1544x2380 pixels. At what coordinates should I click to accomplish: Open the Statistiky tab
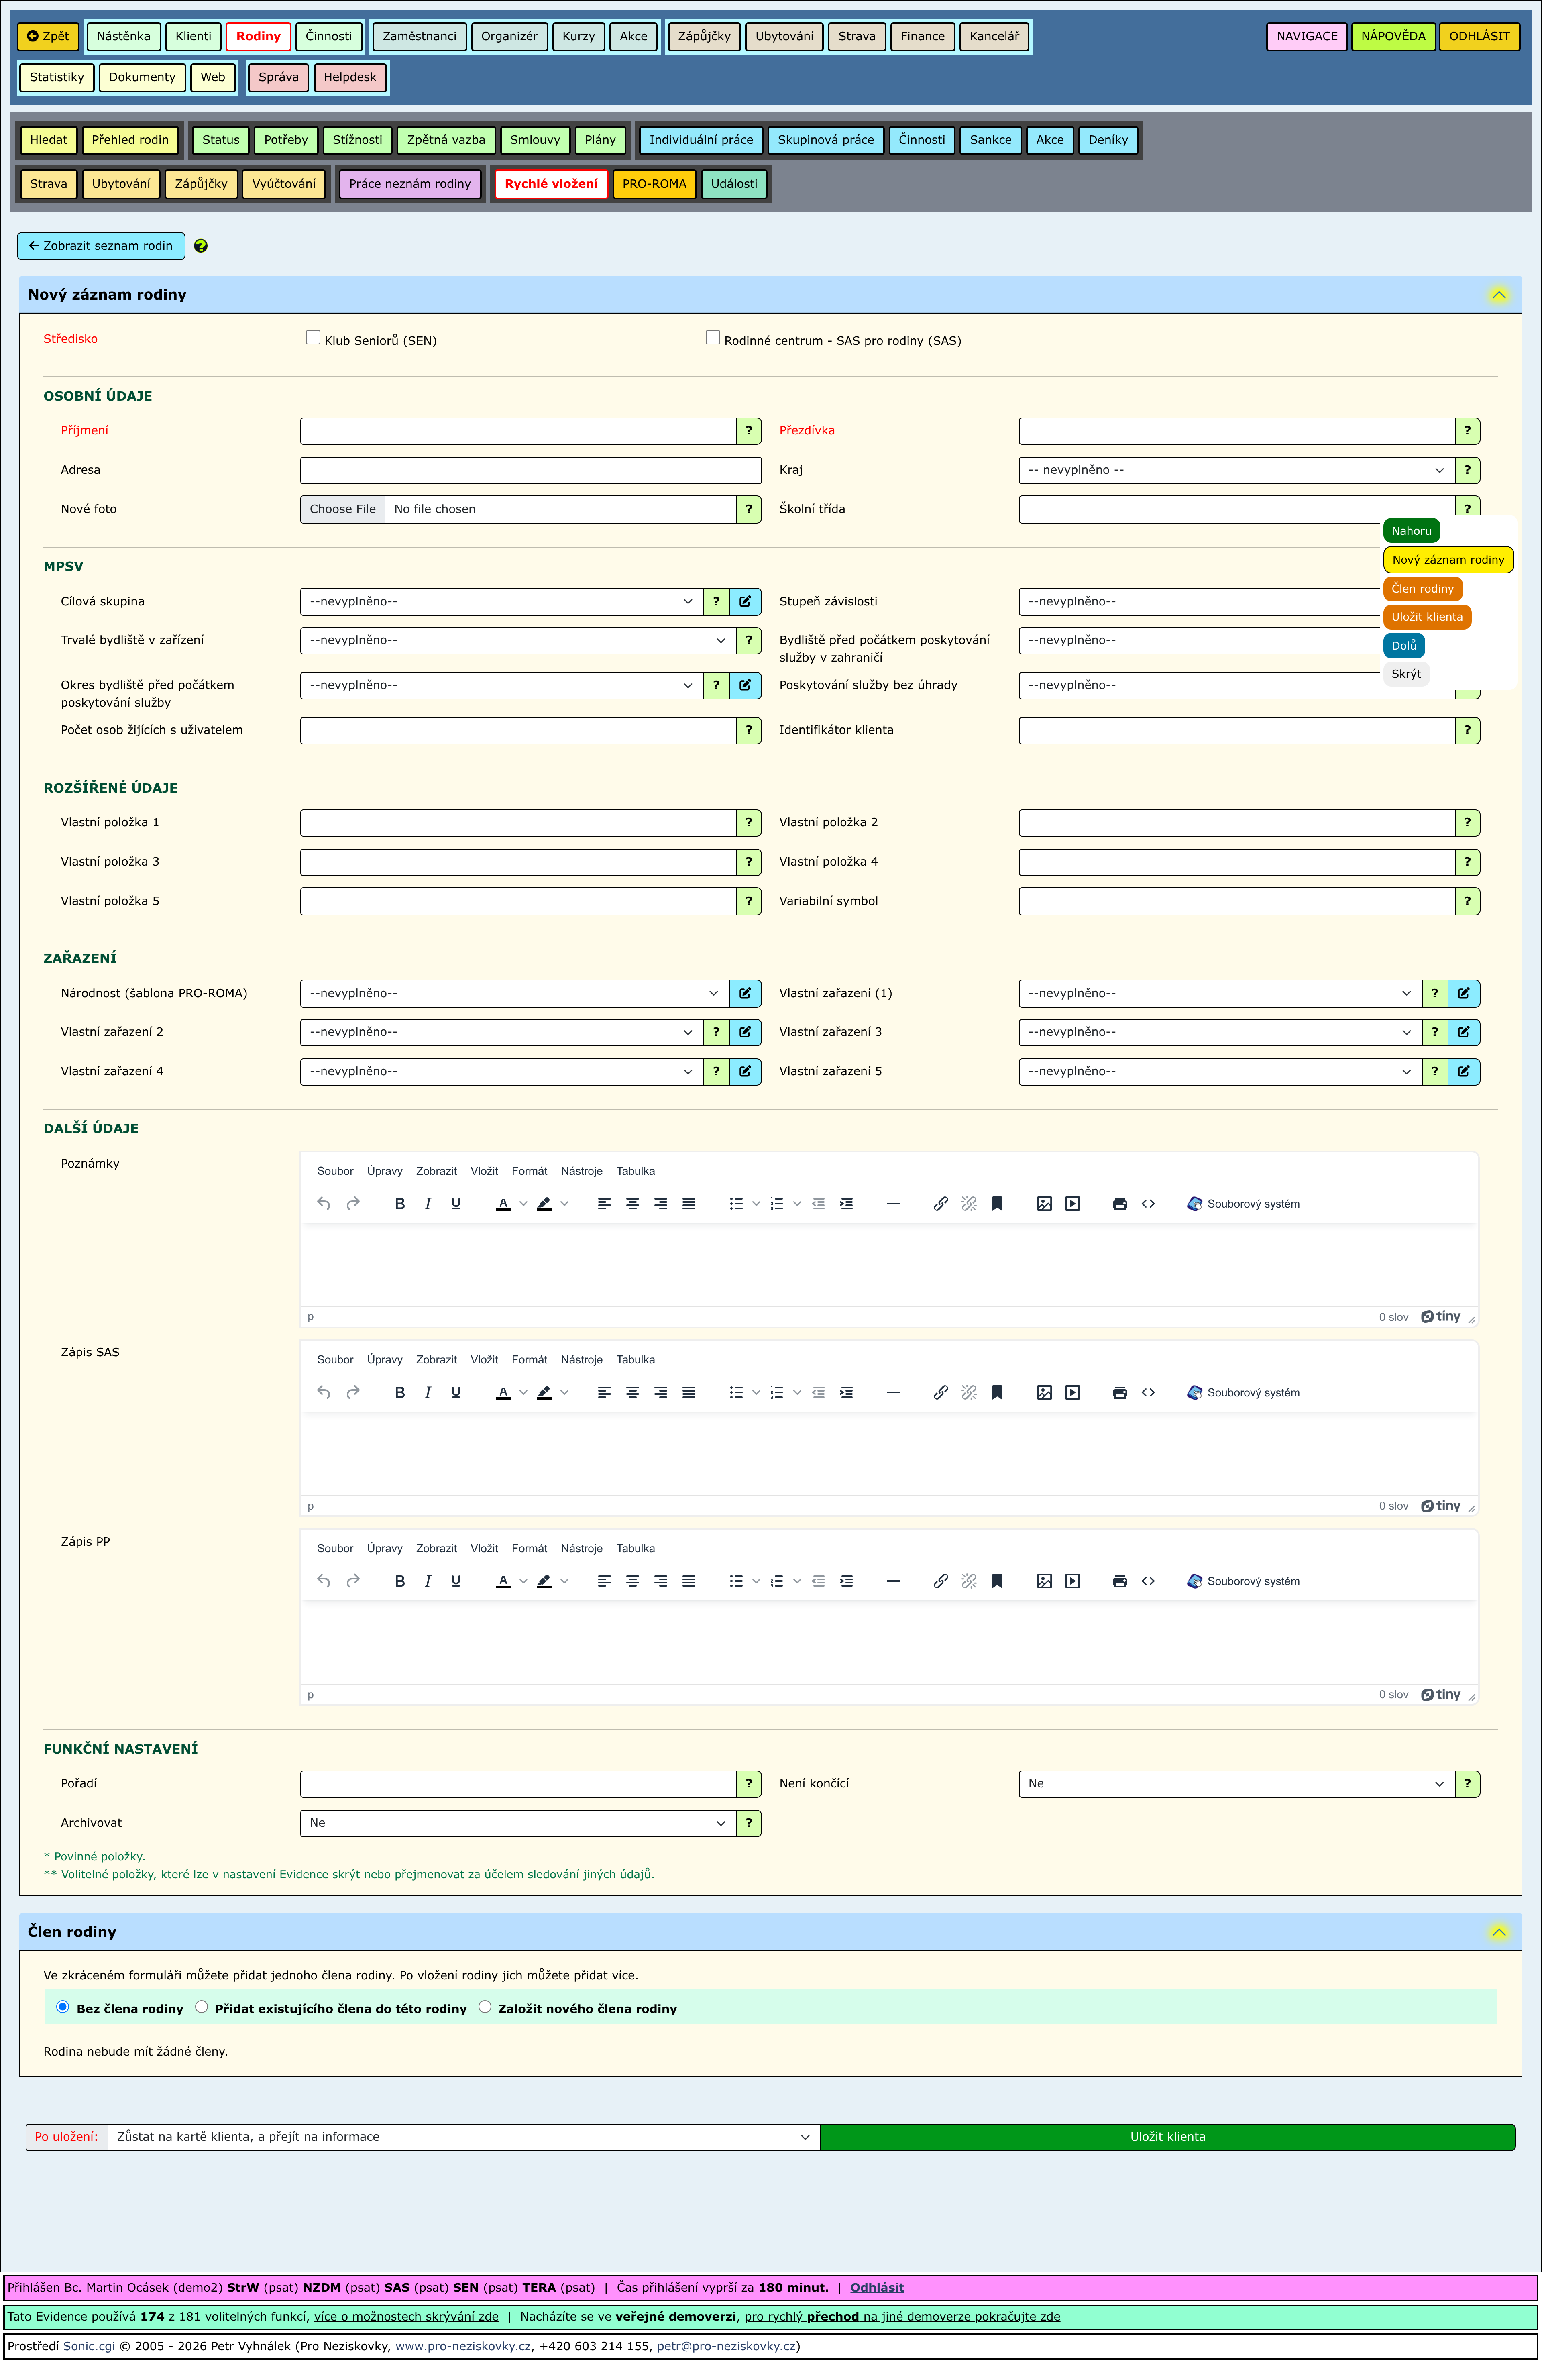(x=57, y=78)
